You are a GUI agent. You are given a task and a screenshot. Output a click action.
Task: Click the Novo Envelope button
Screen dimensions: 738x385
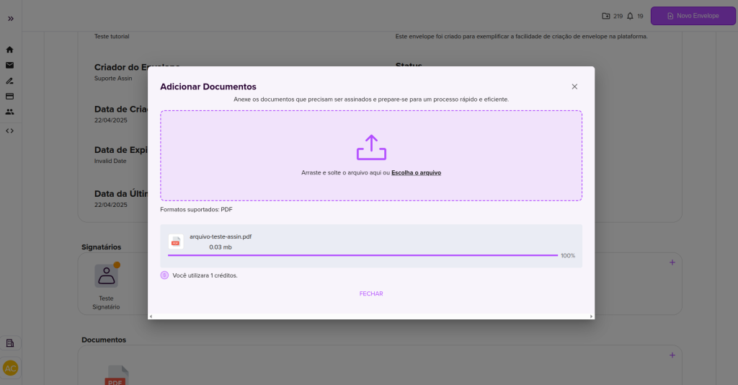(x=693, y=16)
